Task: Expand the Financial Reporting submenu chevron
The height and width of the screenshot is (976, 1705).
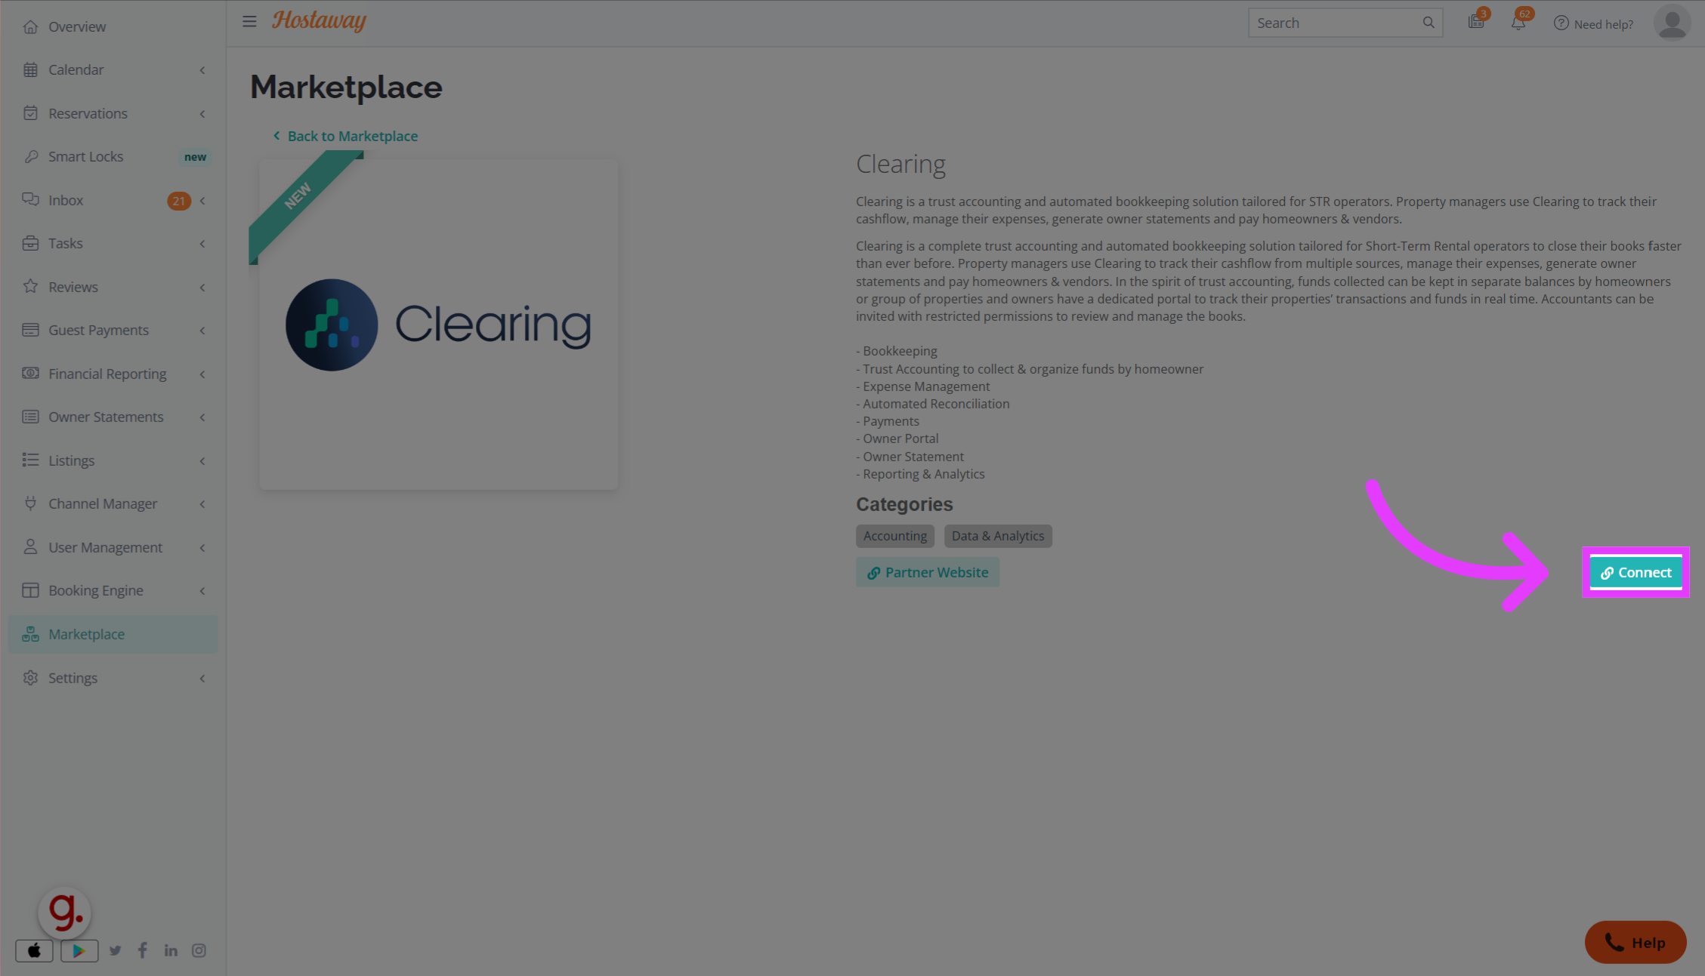Action: [202, 374]
